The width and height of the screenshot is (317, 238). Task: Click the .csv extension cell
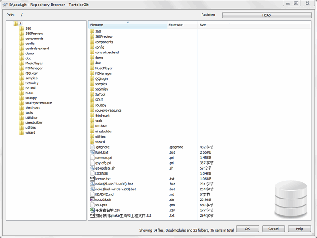(172, 210)
